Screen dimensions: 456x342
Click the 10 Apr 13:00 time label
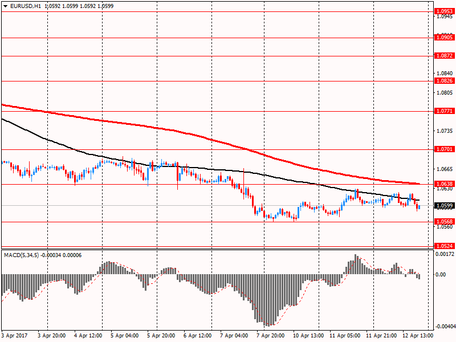[308, 336]
